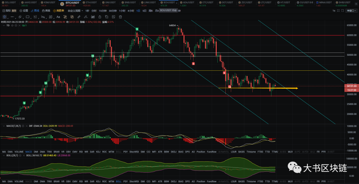359x184 pixels.
Task: Select the ruler measurement tool
Action: click(x=78, y=17)
